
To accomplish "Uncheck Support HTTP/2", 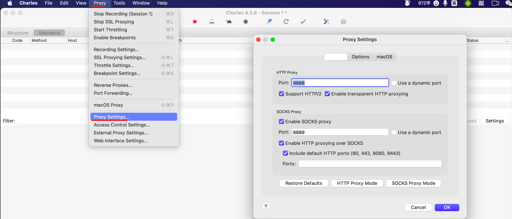I will click(x=281, y=94).
